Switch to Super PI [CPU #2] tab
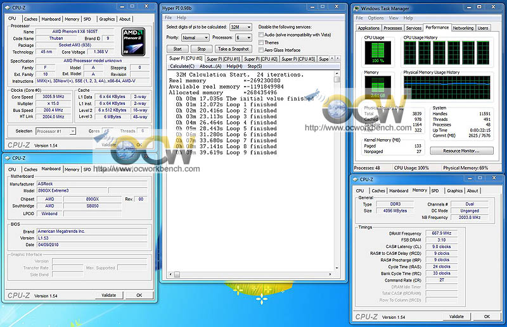The width and height of the screenshot is (507, 327). tap(260, 59)
